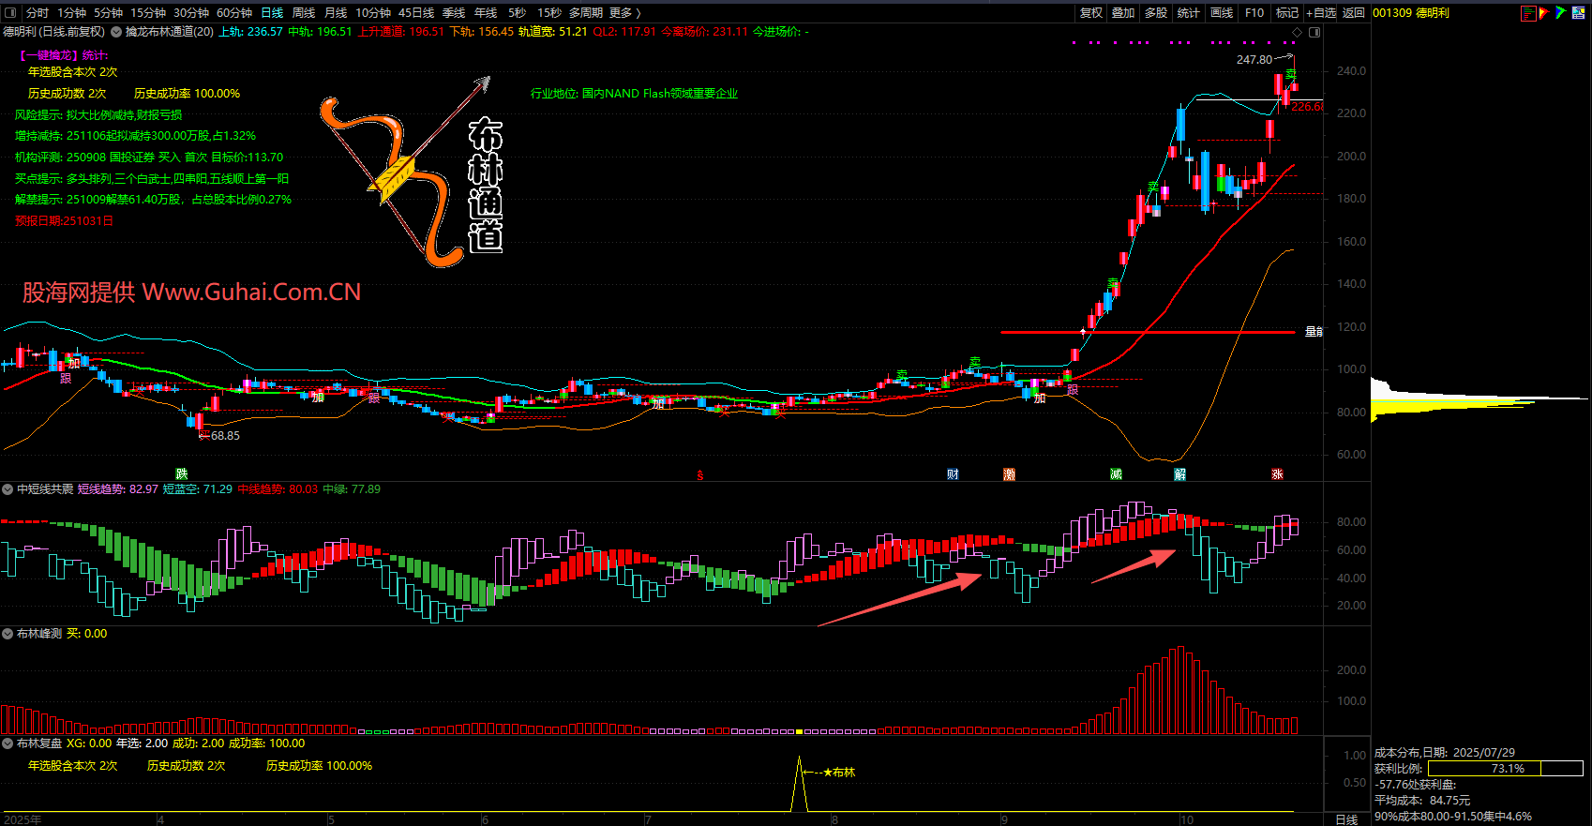Image resolution: width=1592 pixels, height=826 pixels.
Task: Click the '涨' event marker on the timeline
Action: (x=1277, y=474)
